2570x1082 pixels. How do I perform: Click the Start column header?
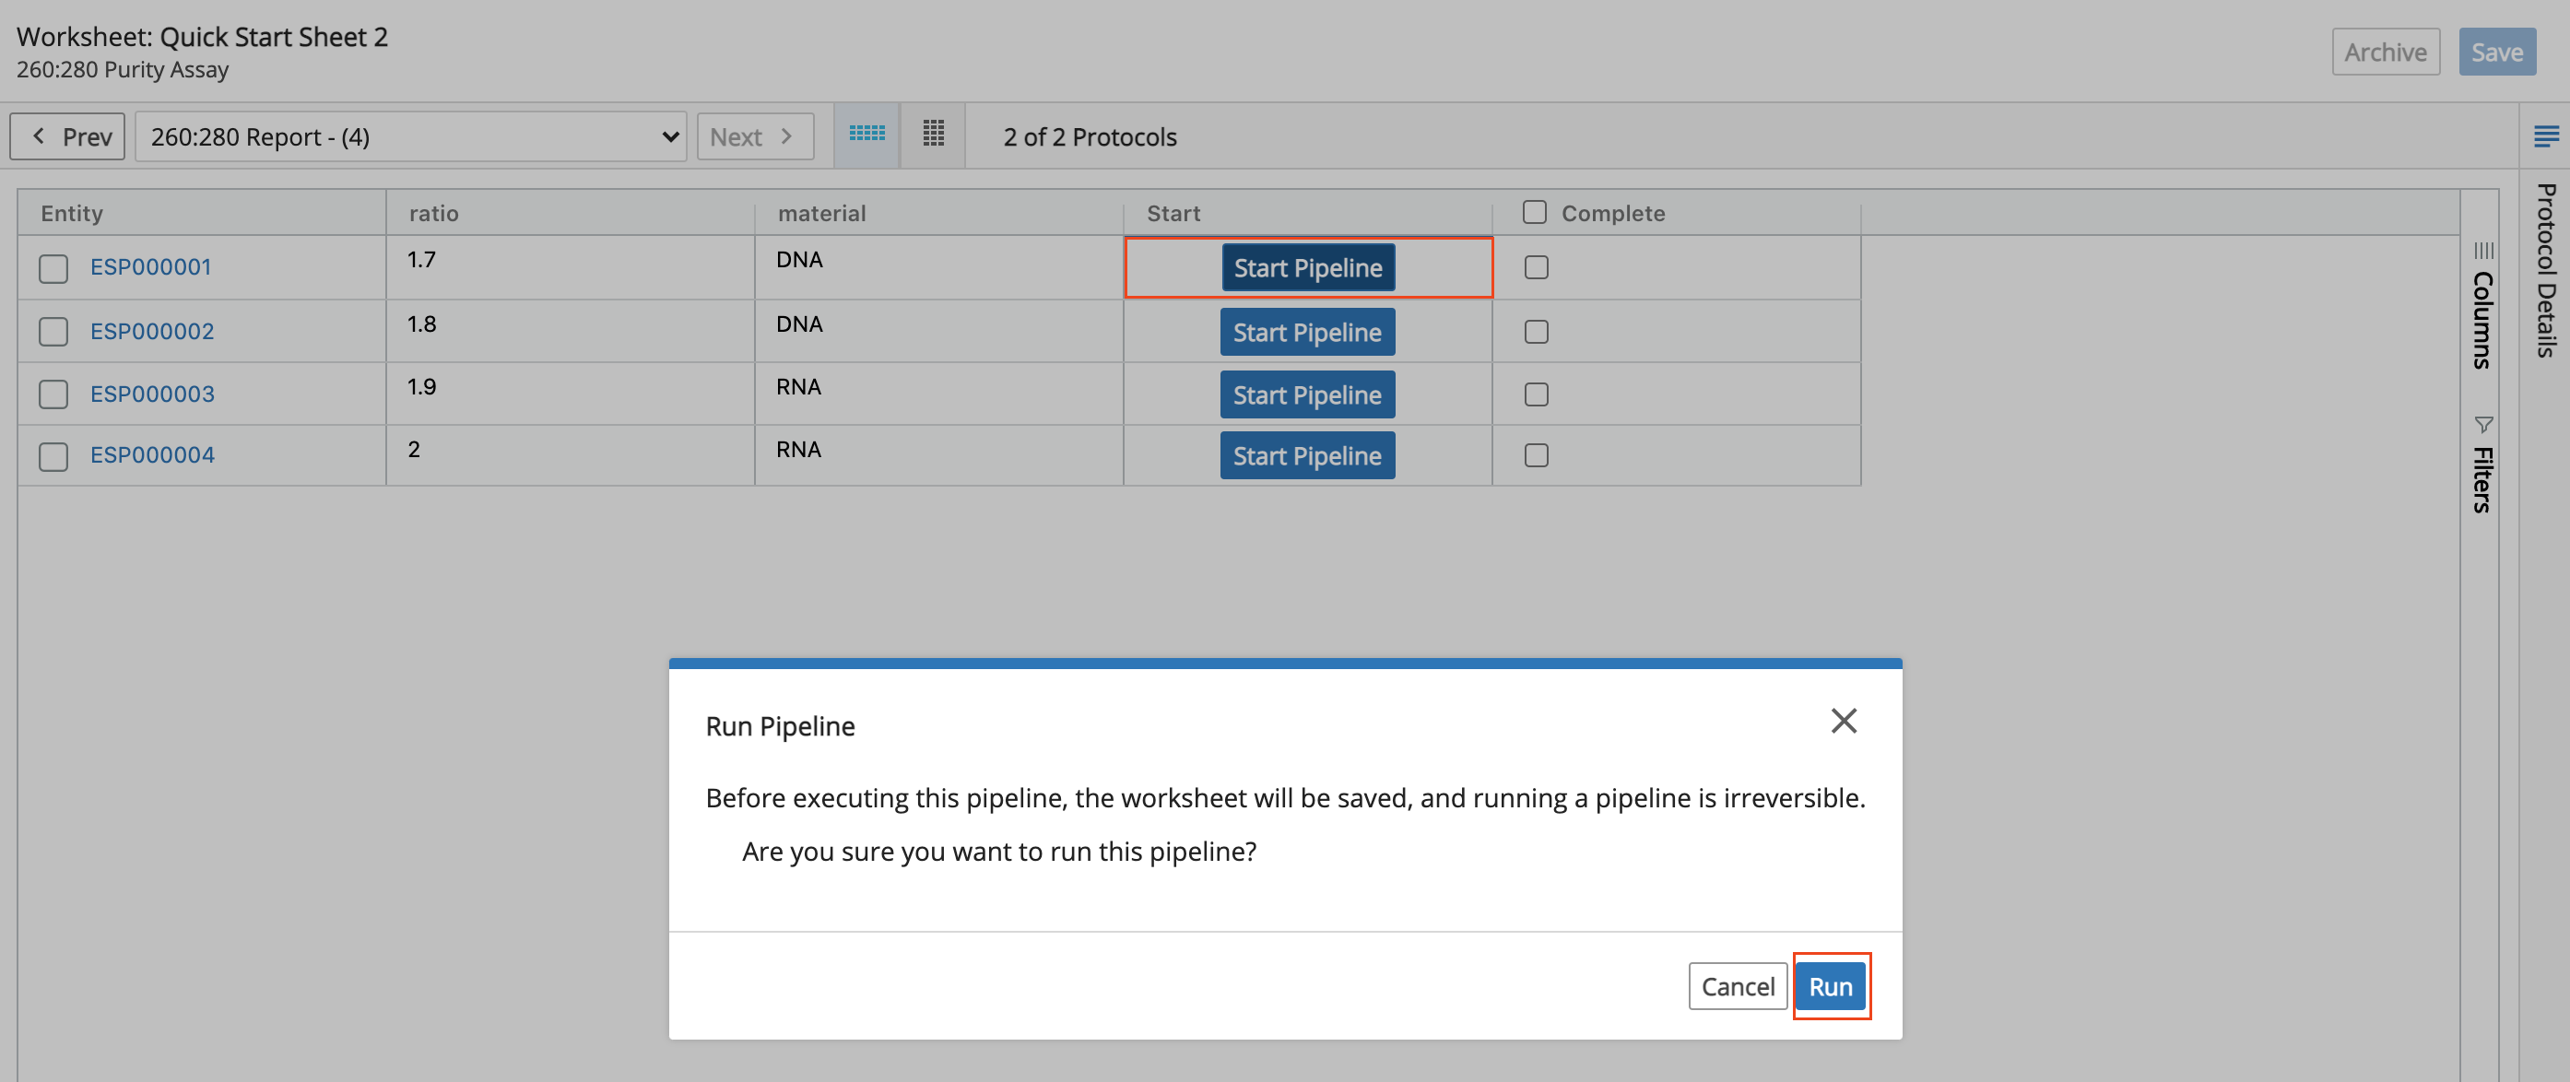pos(1308,214)
